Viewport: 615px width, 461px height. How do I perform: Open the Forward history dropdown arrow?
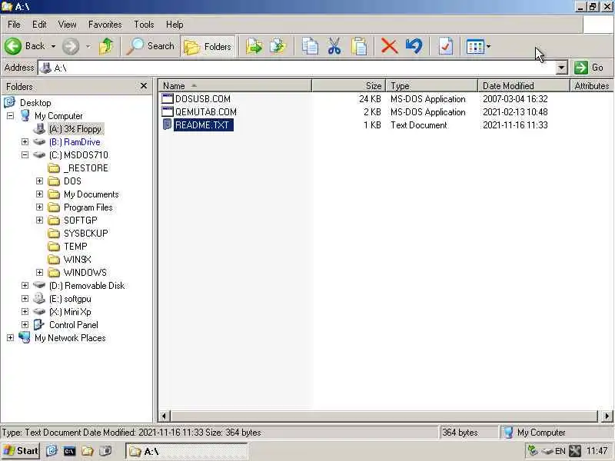pyautogui.click(x=88, y=46)
